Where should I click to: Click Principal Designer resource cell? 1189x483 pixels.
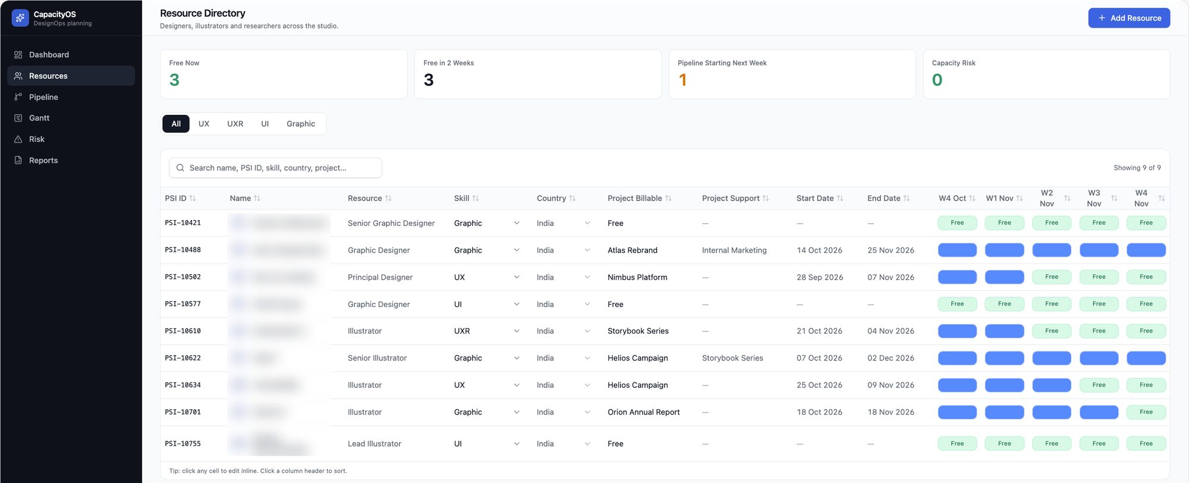(380, 277)
